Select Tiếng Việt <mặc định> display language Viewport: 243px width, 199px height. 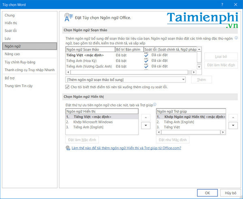(x=102, y=117)
